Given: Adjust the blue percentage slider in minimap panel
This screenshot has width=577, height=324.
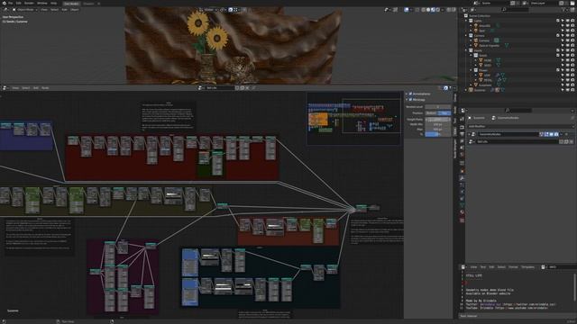Looking at the screenshot, I should (x=438, y=134).
